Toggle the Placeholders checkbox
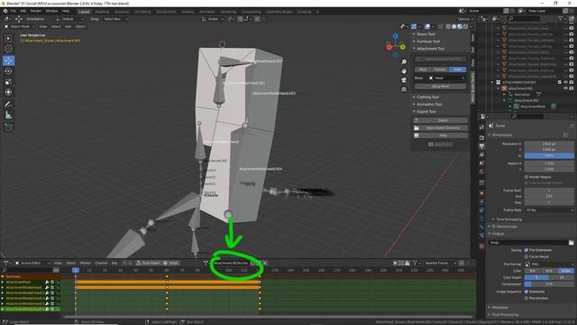The width and height of the screenshot is (577, 325). 527,298
